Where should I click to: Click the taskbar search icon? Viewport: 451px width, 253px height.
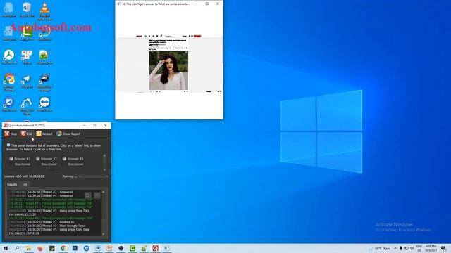[x=17, y=248]
